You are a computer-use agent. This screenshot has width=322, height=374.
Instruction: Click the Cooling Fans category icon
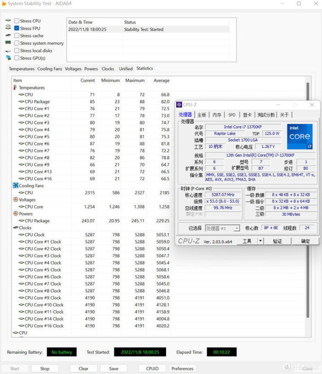16,186
